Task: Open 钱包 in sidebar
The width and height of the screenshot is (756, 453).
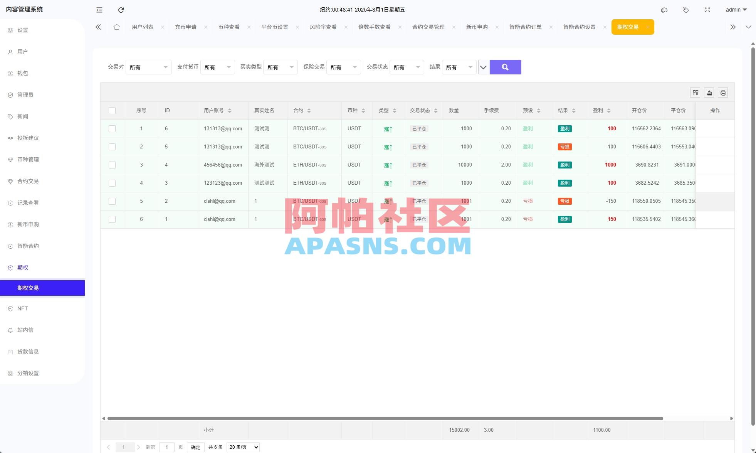Action: [x=42, y=73]
